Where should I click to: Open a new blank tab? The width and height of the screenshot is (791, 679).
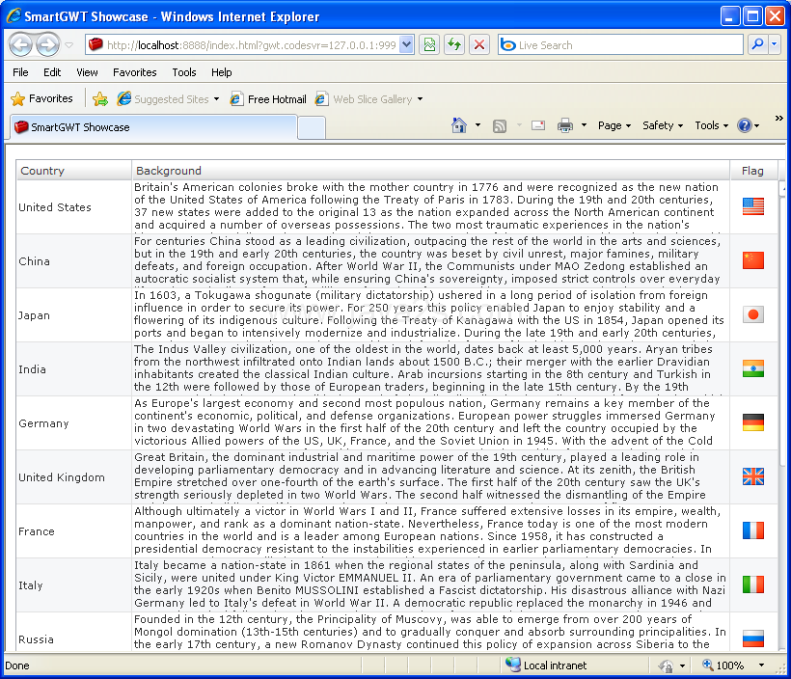point(312,127)
